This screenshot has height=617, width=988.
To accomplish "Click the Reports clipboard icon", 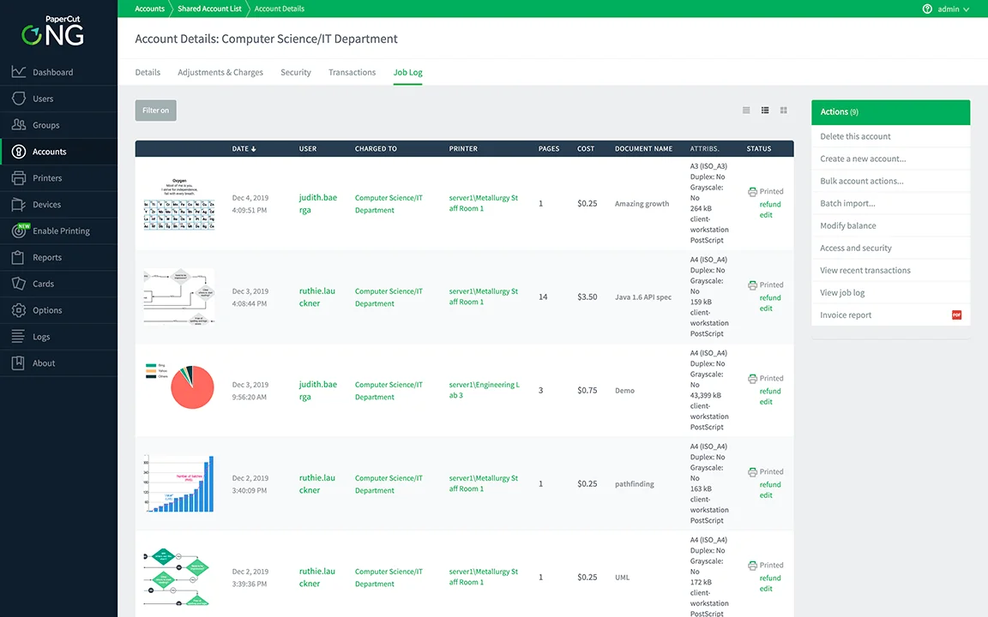I will click(18, 257).
